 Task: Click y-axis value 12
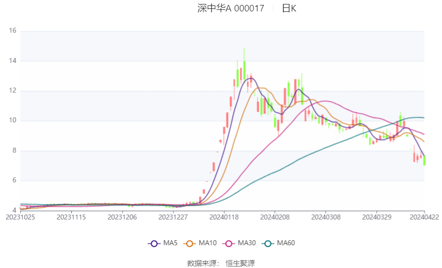[x=13, y=90]
